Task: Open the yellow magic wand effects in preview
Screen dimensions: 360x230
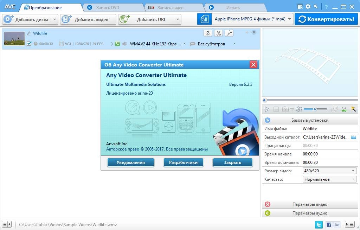Action: click(353, 109)
